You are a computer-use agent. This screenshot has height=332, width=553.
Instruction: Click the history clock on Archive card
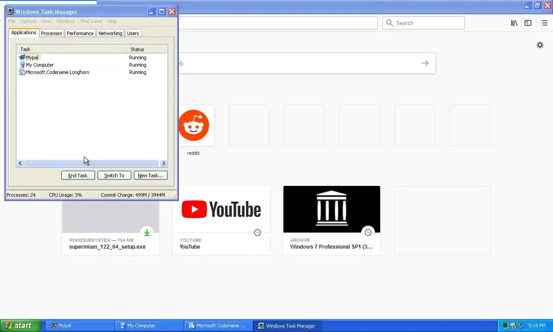[x=368, y=233]
